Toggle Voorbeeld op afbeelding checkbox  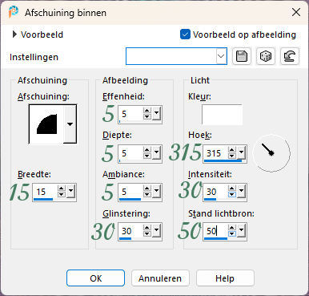[185, 34]
